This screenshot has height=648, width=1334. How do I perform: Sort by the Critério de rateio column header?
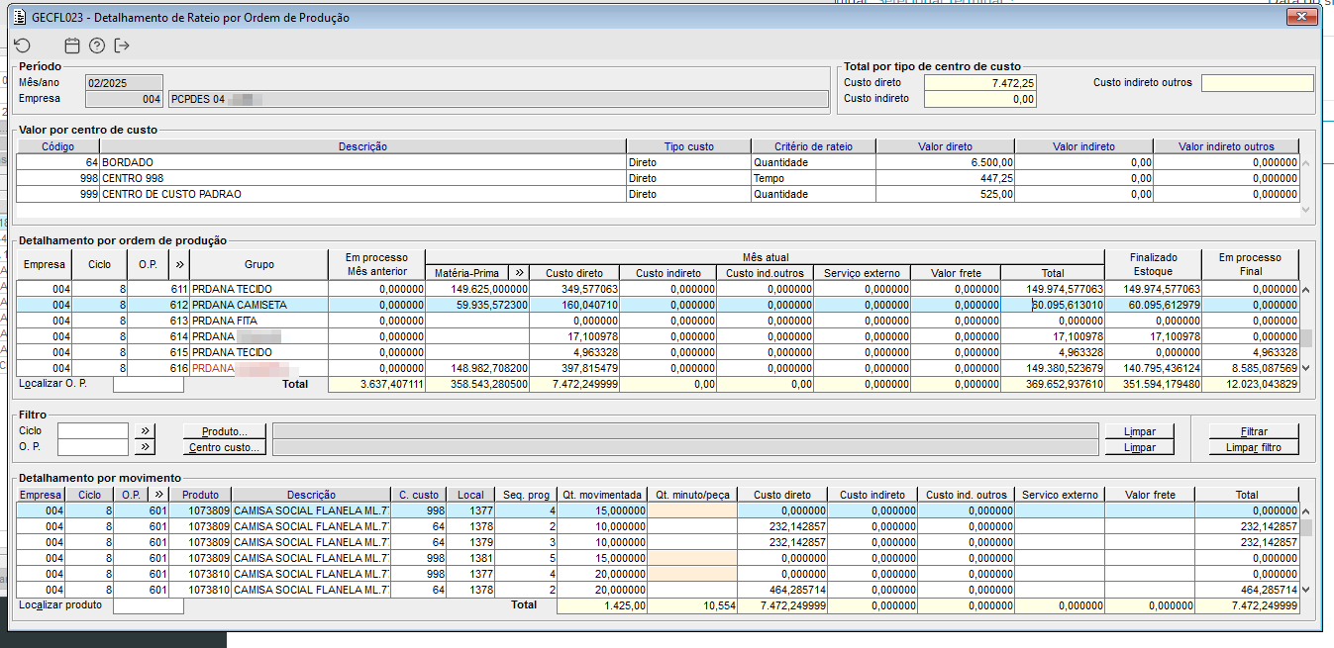click(812, 146)
